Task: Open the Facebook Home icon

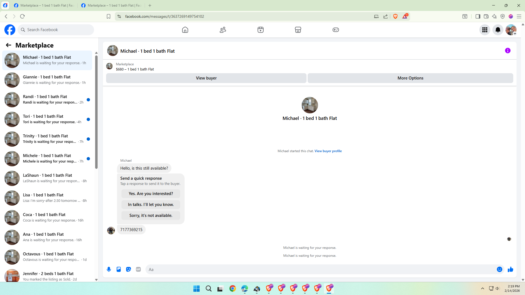Action: point(185,30)
